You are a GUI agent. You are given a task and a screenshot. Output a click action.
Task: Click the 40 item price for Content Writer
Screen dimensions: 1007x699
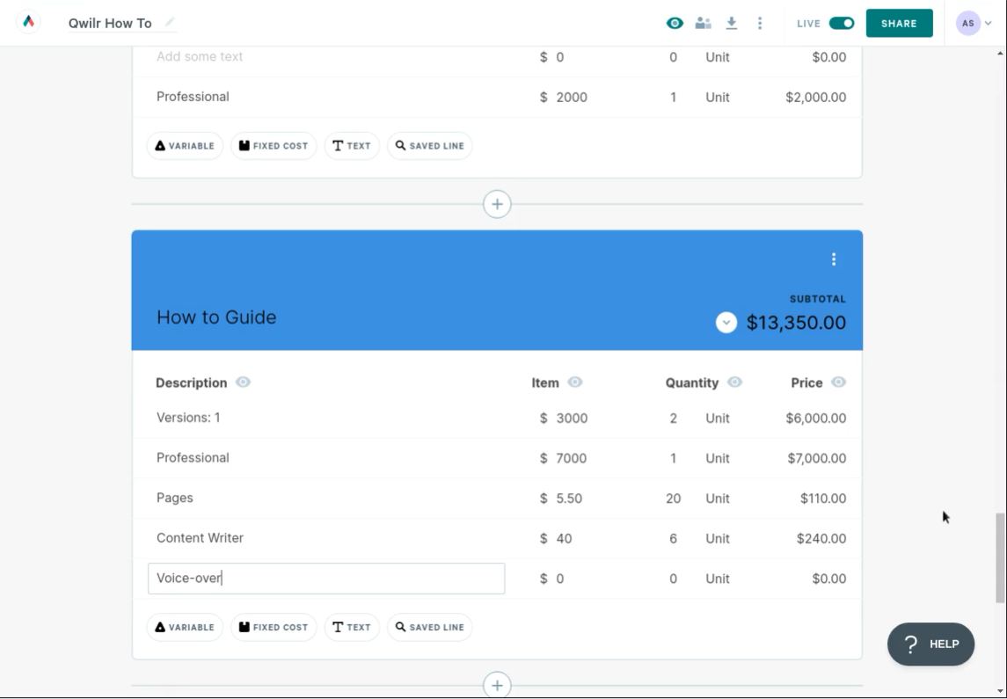(564, 538)
